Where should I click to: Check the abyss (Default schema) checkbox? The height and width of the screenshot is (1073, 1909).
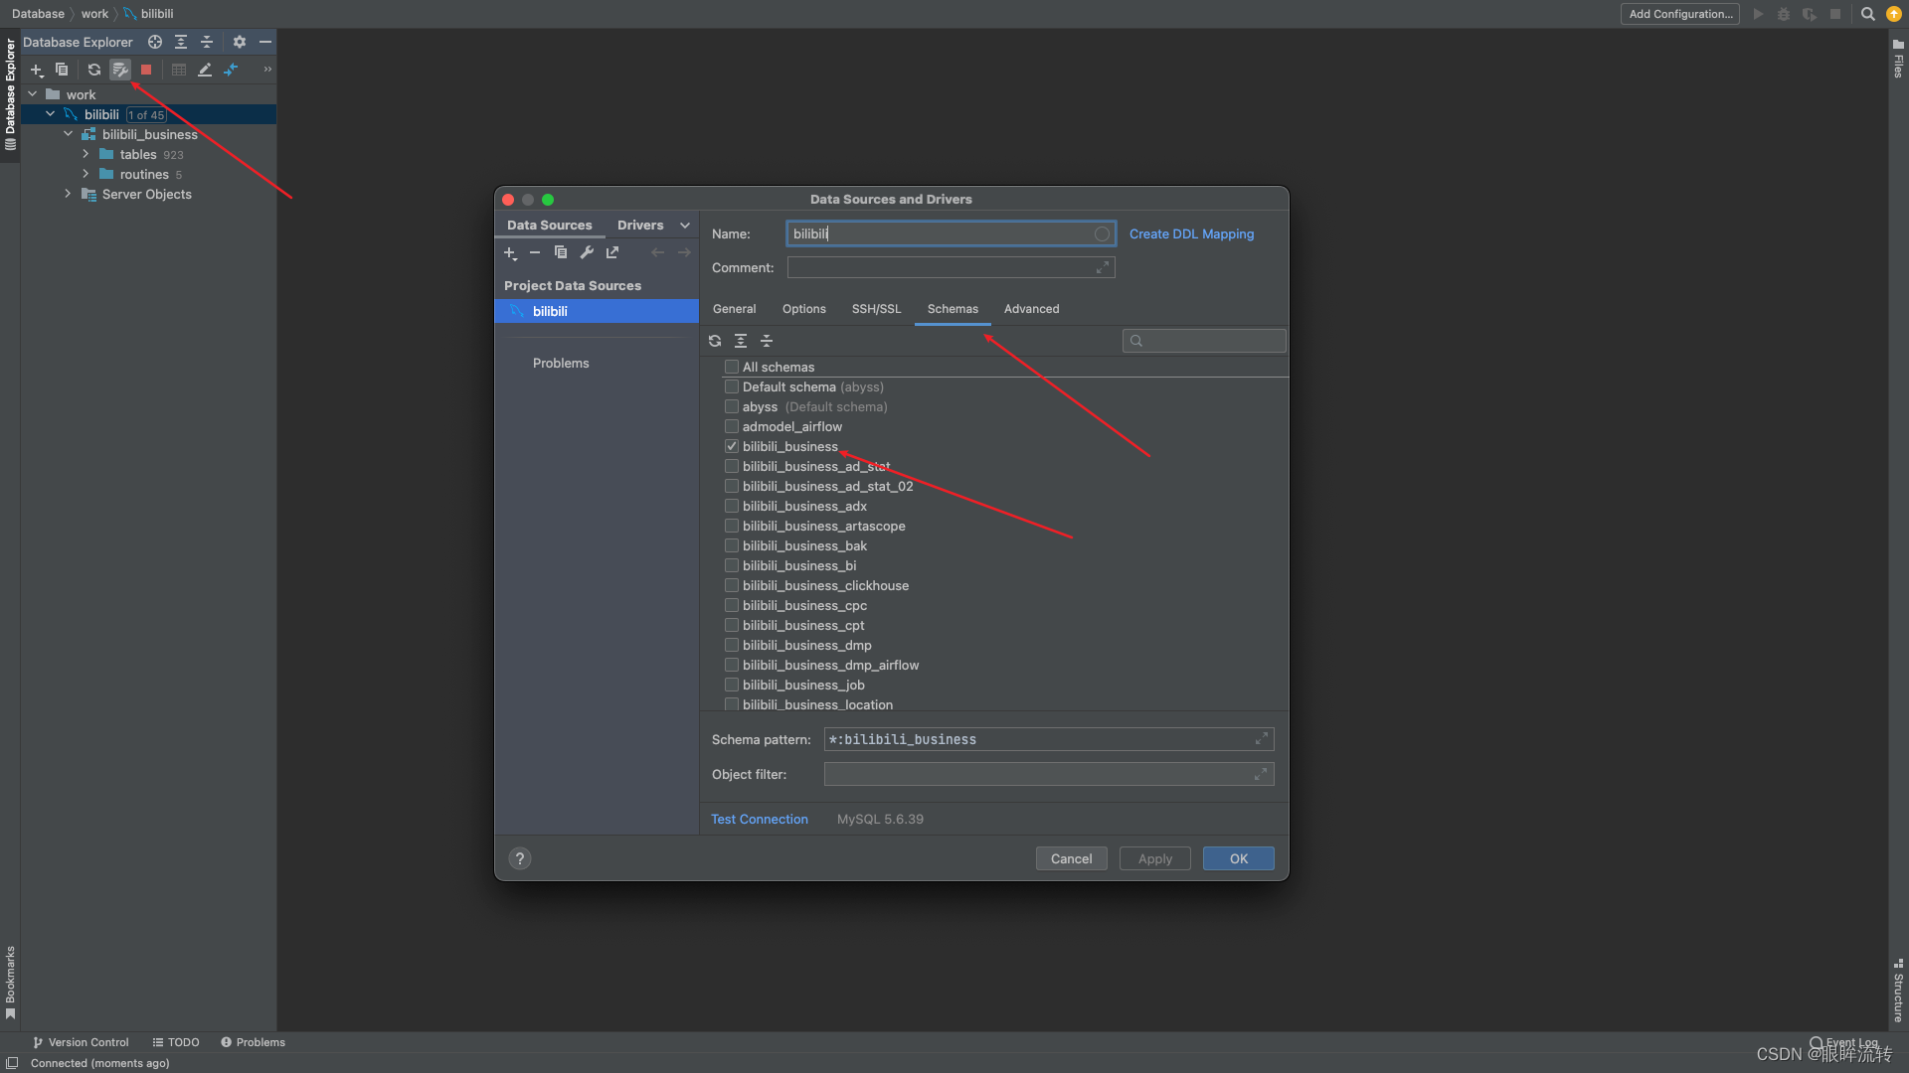732,406
